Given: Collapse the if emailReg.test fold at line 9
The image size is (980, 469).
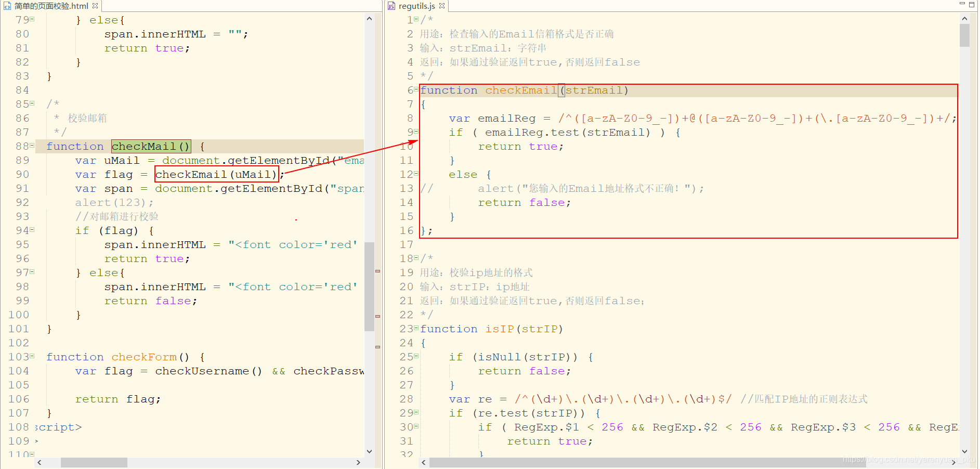Looking at the screenshot, I should pos(416,132).
